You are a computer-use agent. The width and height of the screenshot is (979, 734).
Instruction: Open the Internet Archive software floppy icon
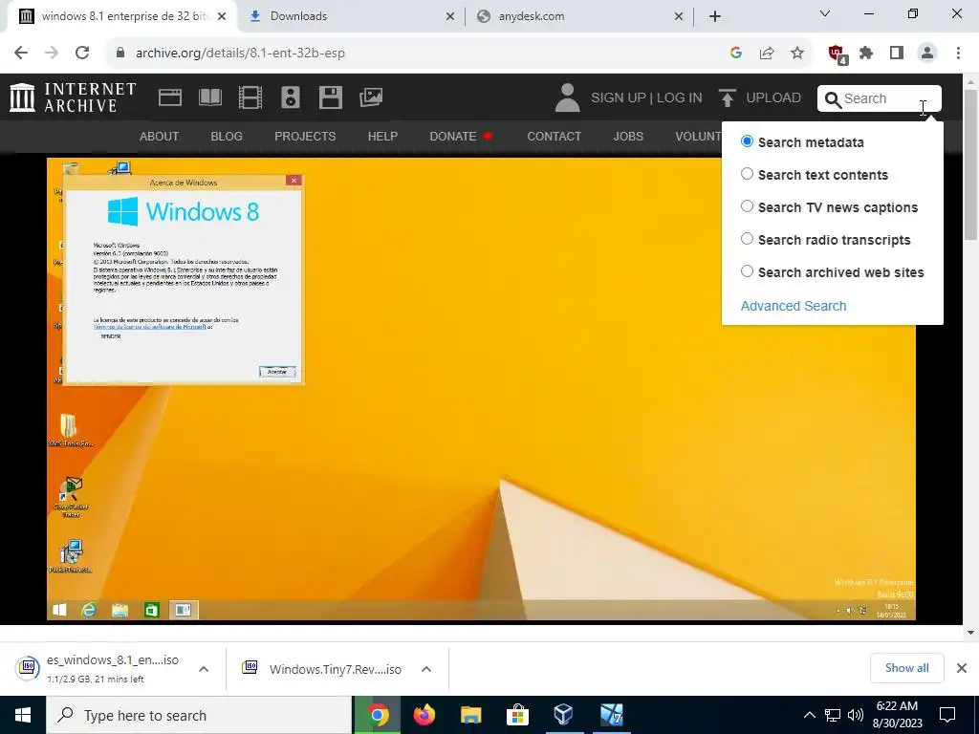330,97
